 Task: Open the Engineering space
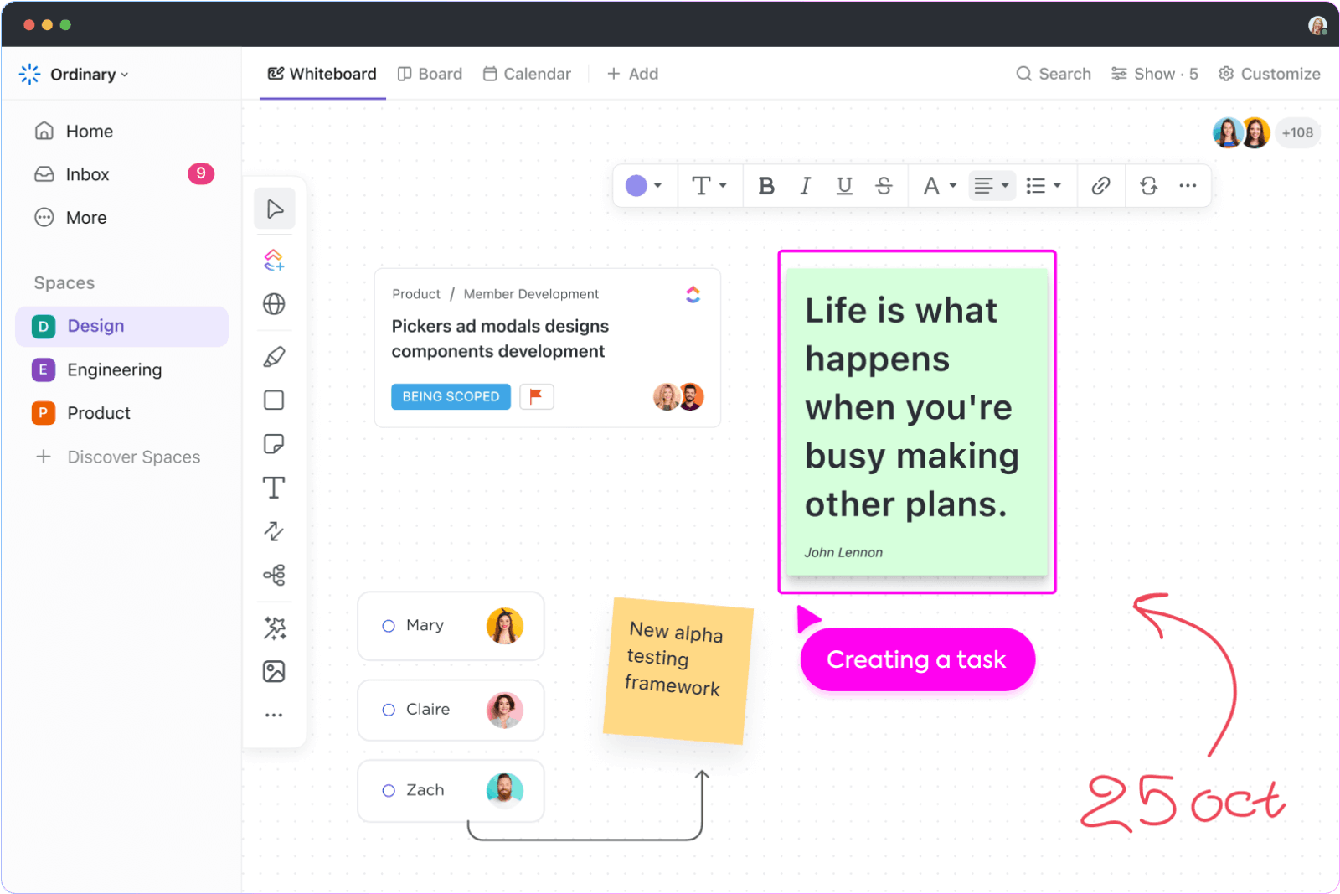coord(115,369)
